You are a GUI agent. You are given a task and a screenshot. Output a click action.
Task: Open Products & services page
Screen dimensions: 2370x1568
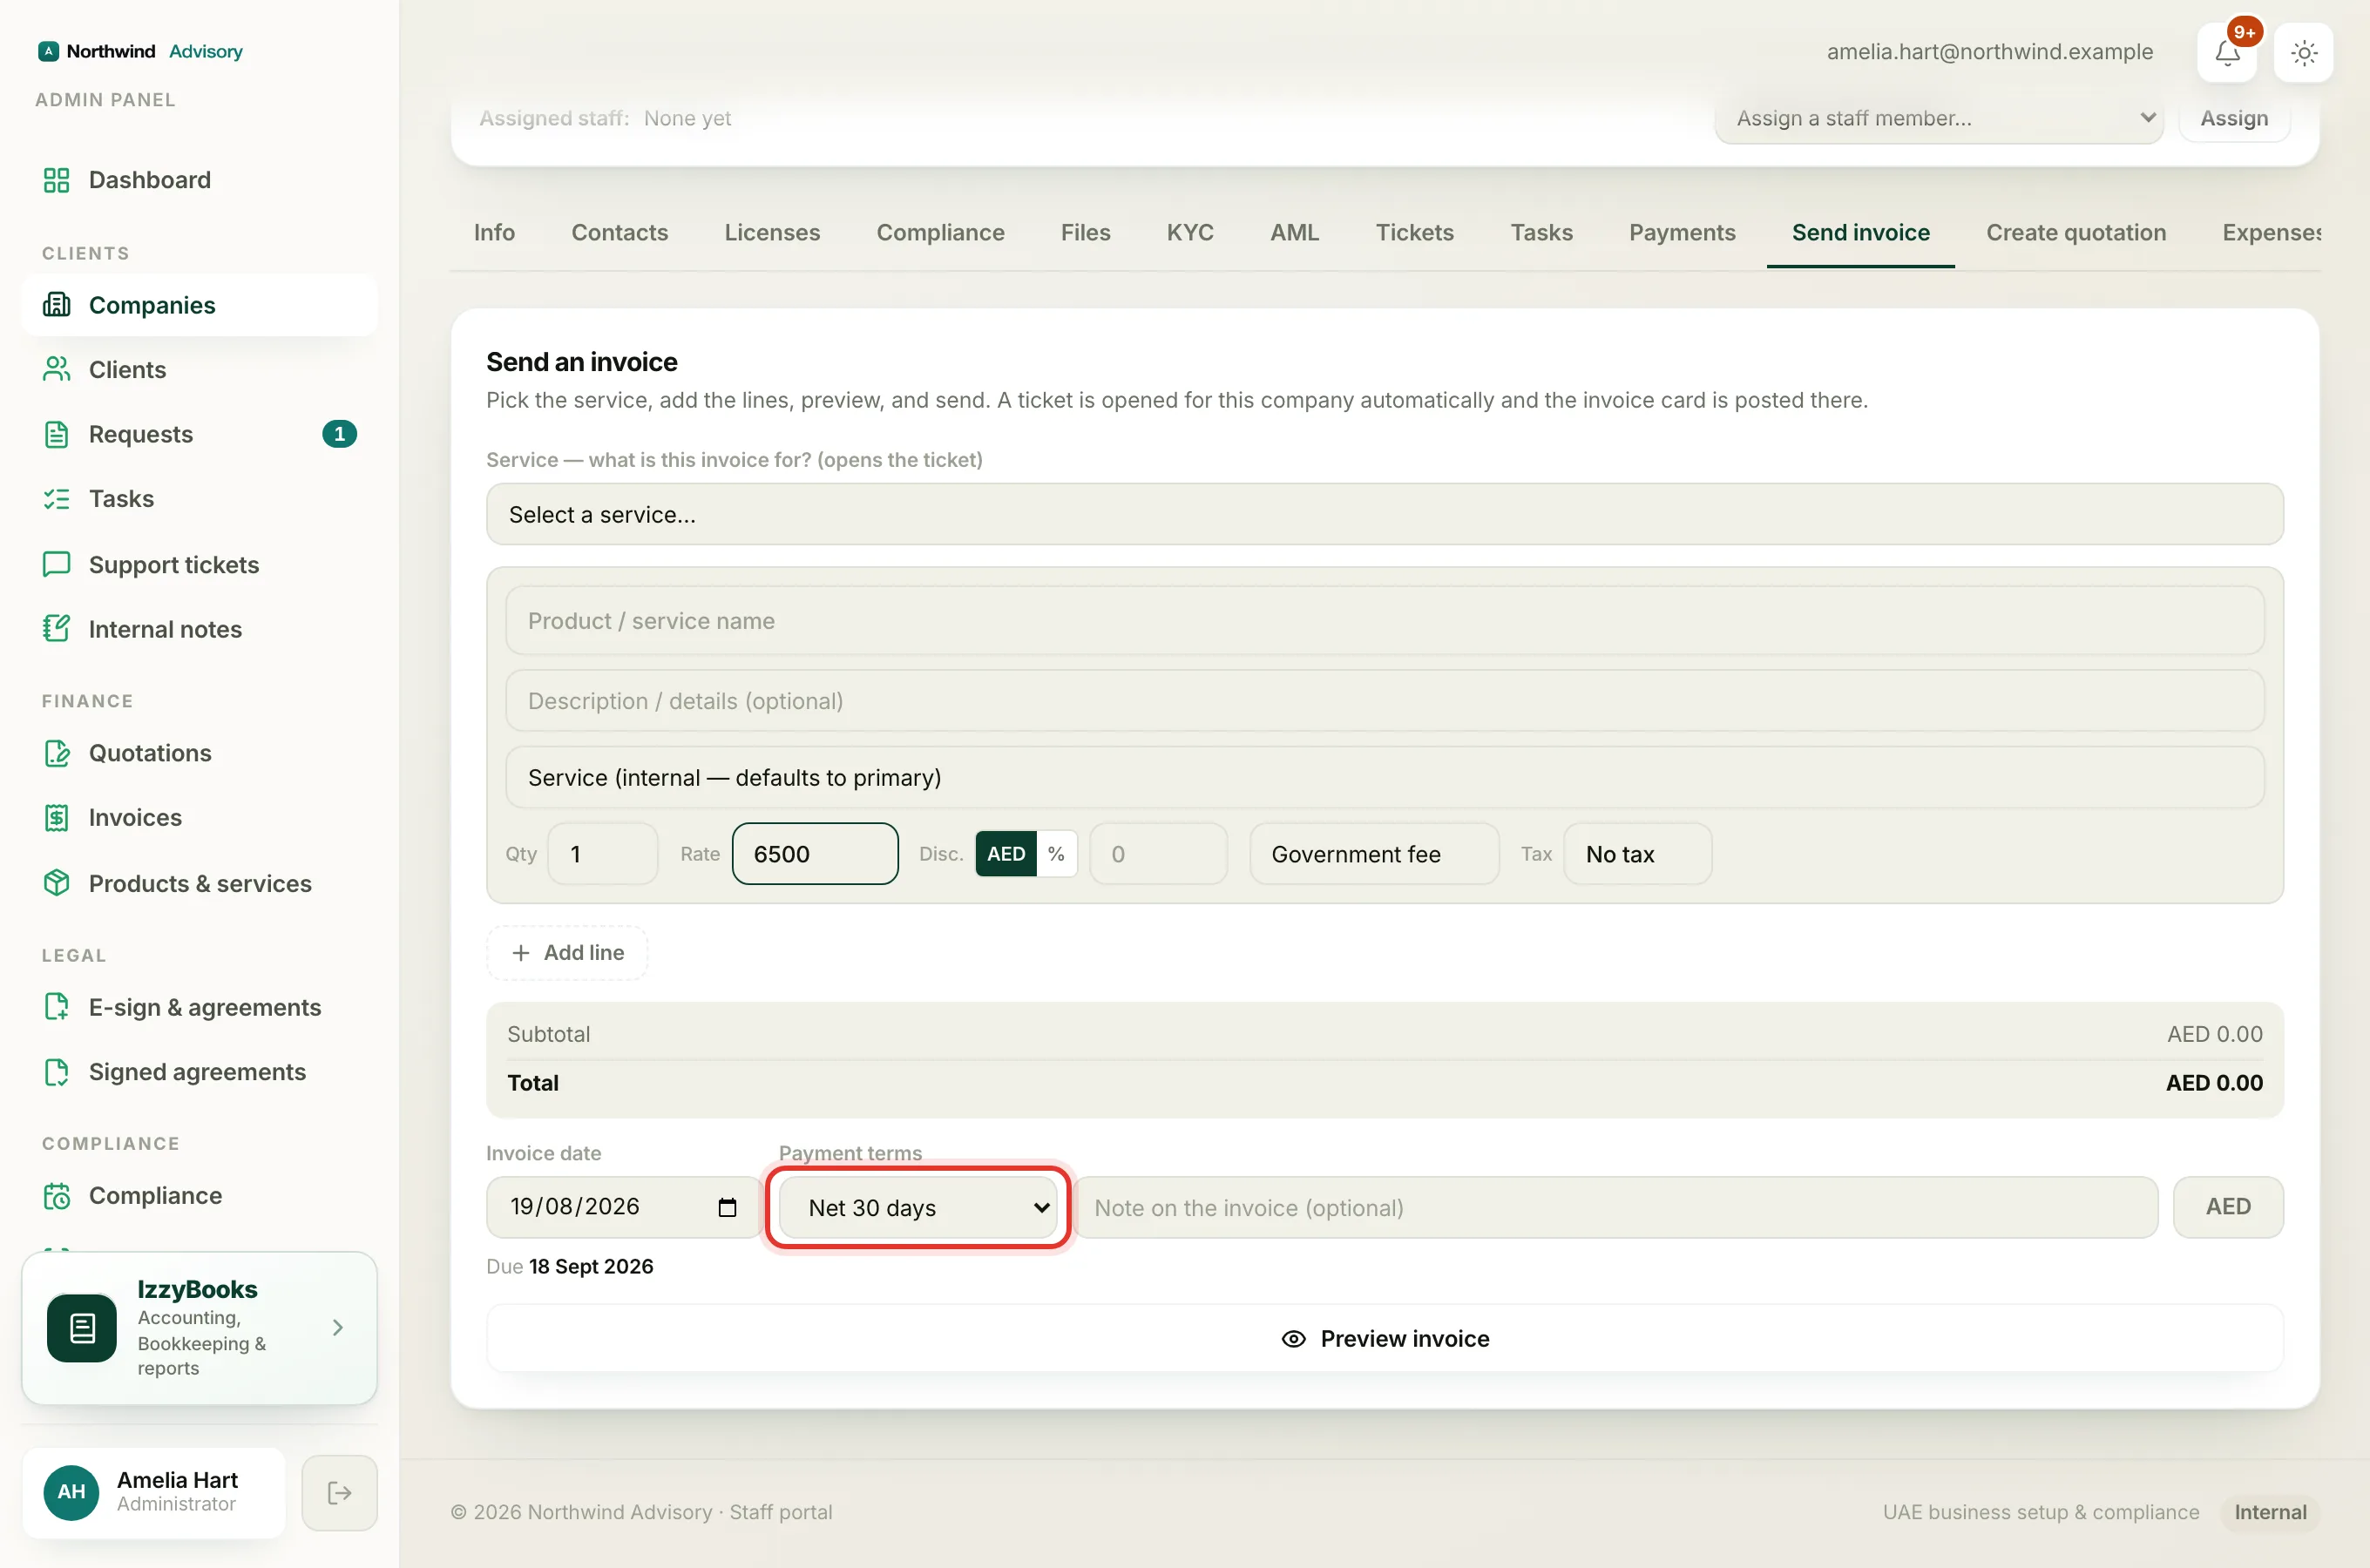[x=199, y=883]
